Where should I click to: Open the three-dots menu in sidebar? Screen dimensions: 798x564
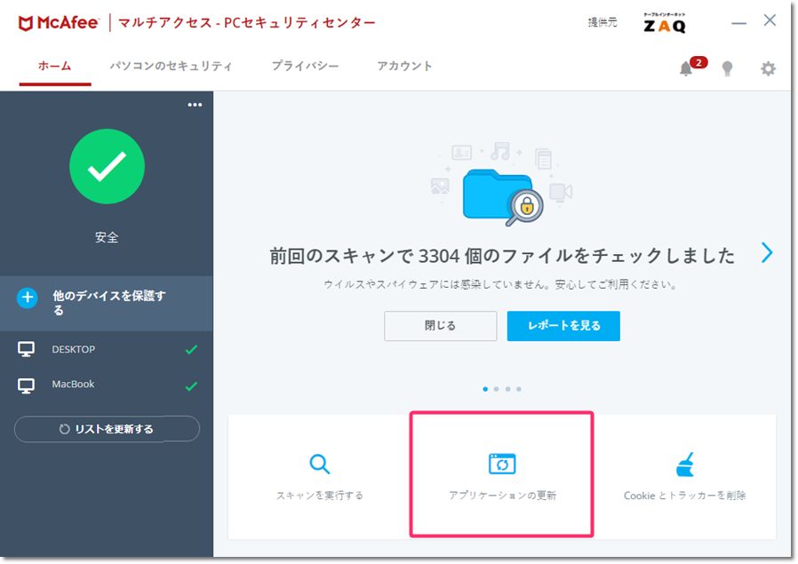click(x=195, y=105)
